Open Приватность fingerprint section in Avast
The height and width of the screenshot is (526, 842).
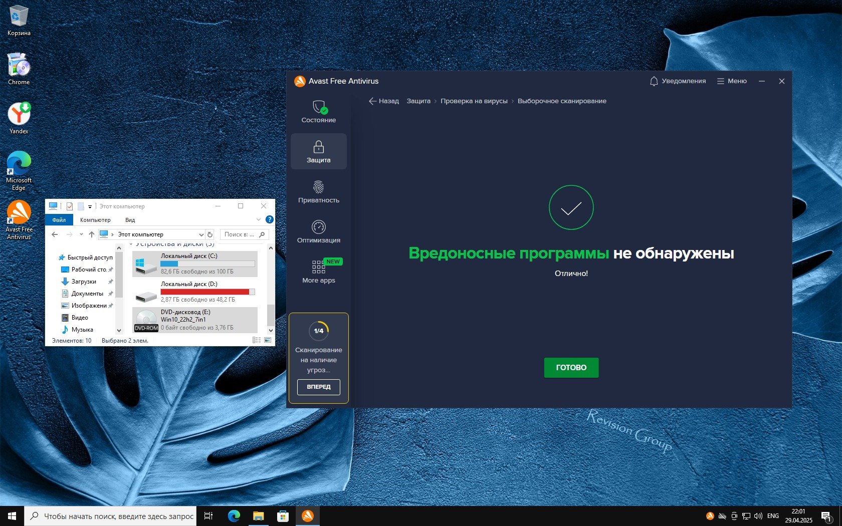[319, 192]
